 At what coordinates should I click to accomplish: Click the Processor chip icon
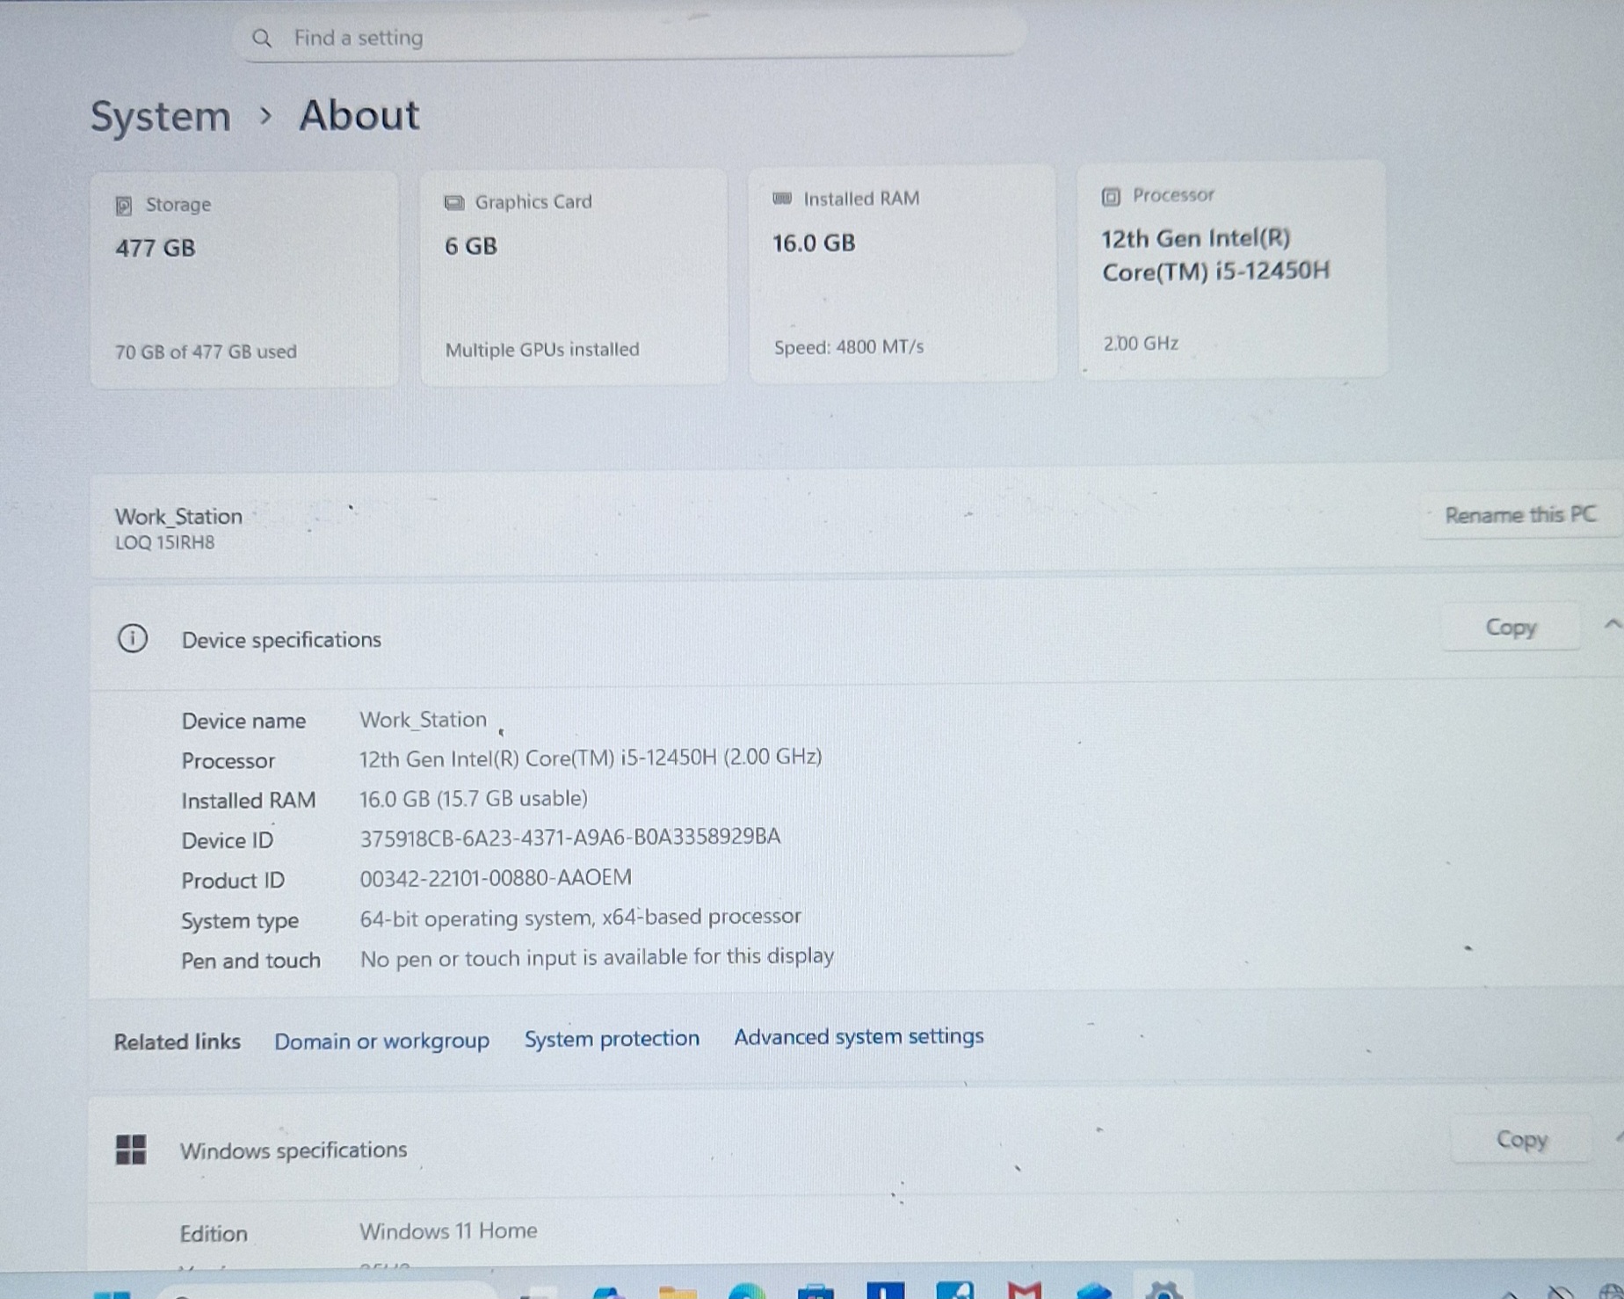coord(1111,196)
